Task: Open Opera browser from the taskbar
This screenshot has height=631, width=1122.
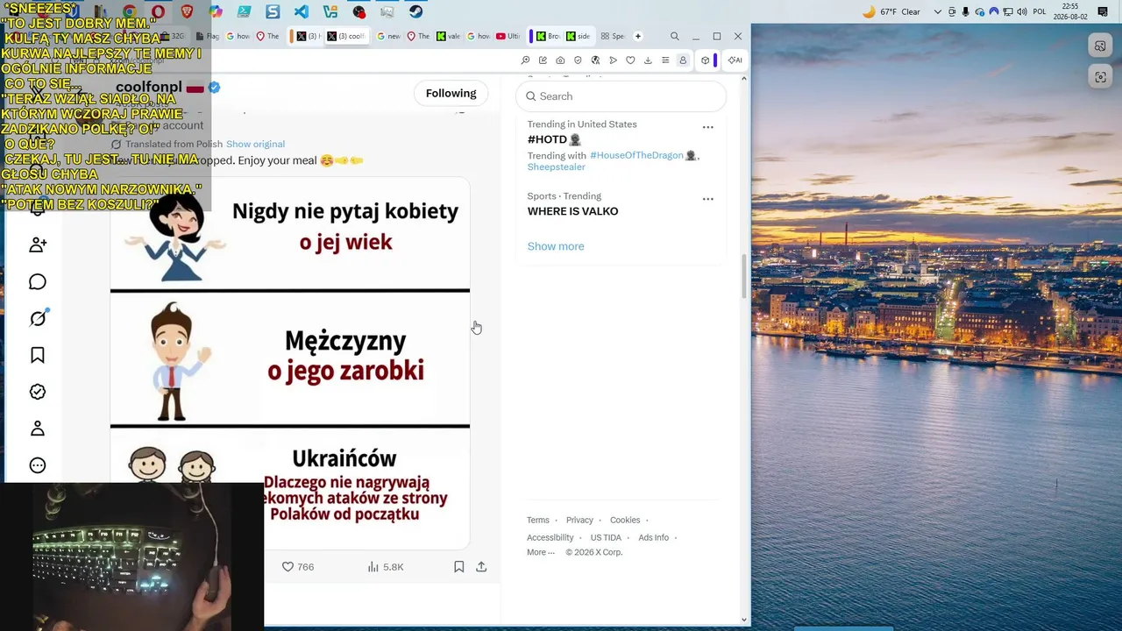Action: [158, 12]
